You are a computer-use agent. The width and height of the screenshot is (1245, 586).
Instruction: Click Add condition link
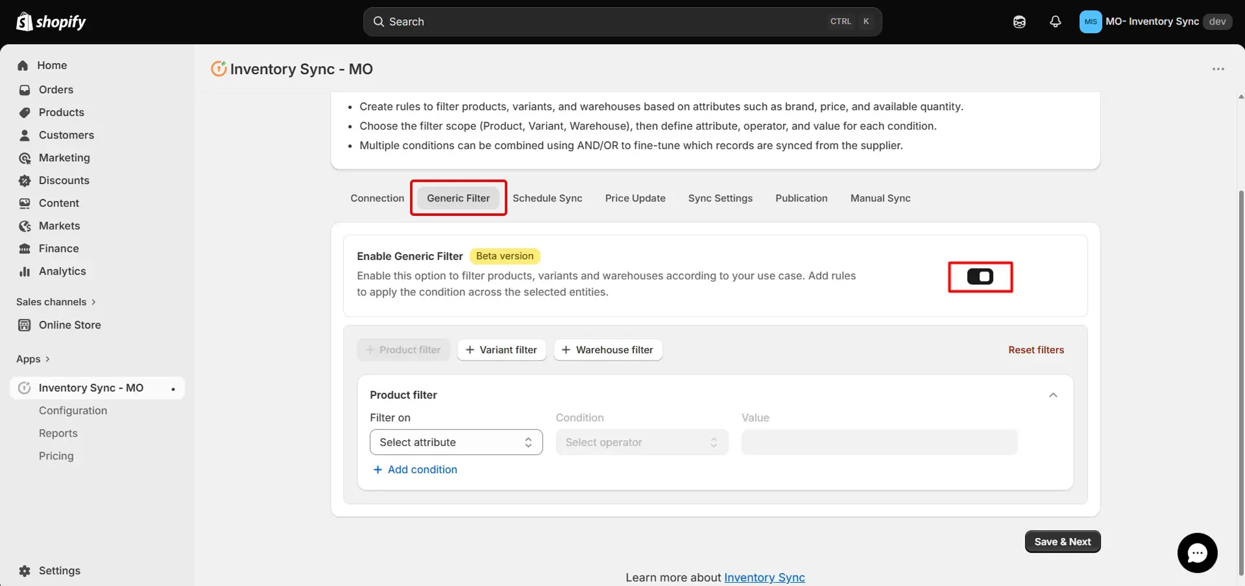[x=415, y=469]
